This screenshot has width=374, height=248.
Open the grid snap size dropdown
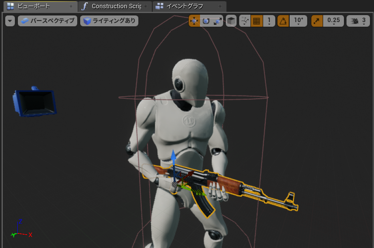(x=269, y=21)
